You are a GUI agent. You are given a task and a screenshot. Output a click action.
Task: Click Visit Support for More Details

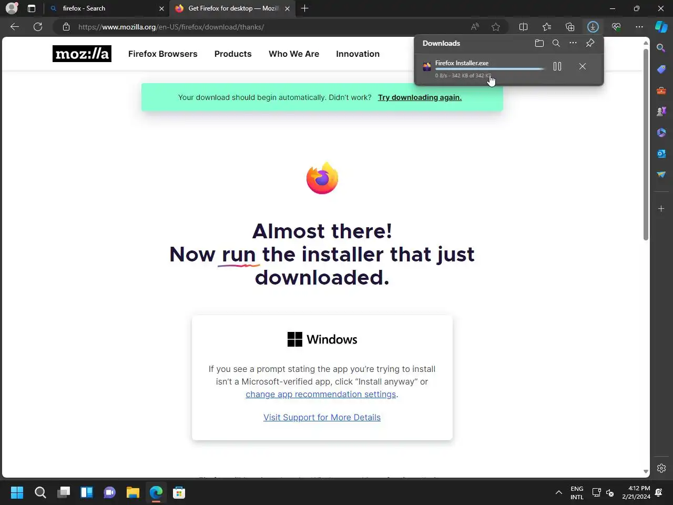coord(322,417)
